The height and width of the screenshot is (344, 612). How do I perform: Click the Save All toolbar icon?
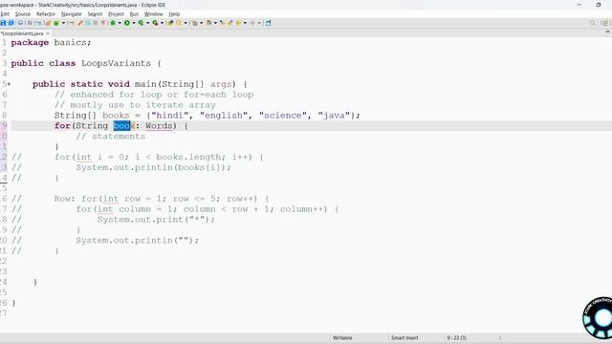[11, 23]
